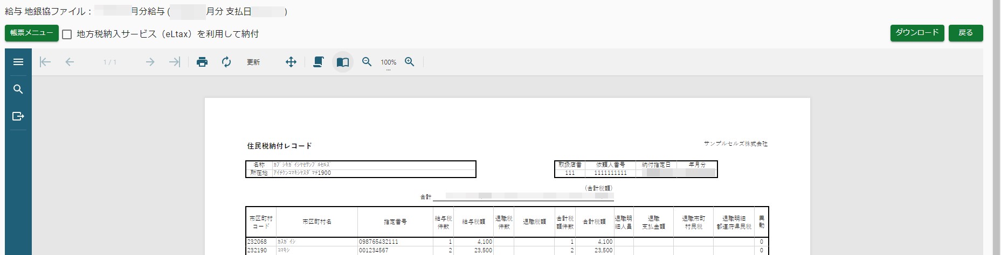Click the 戻る button
Screen dimensions: 1001x255
(x=965, y=33)
